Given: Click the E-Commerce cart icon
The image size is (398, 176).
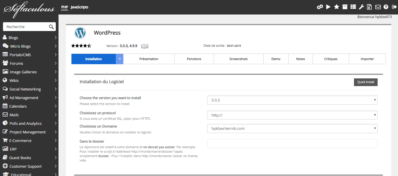Looking at the screenshot, I should 5,140.
